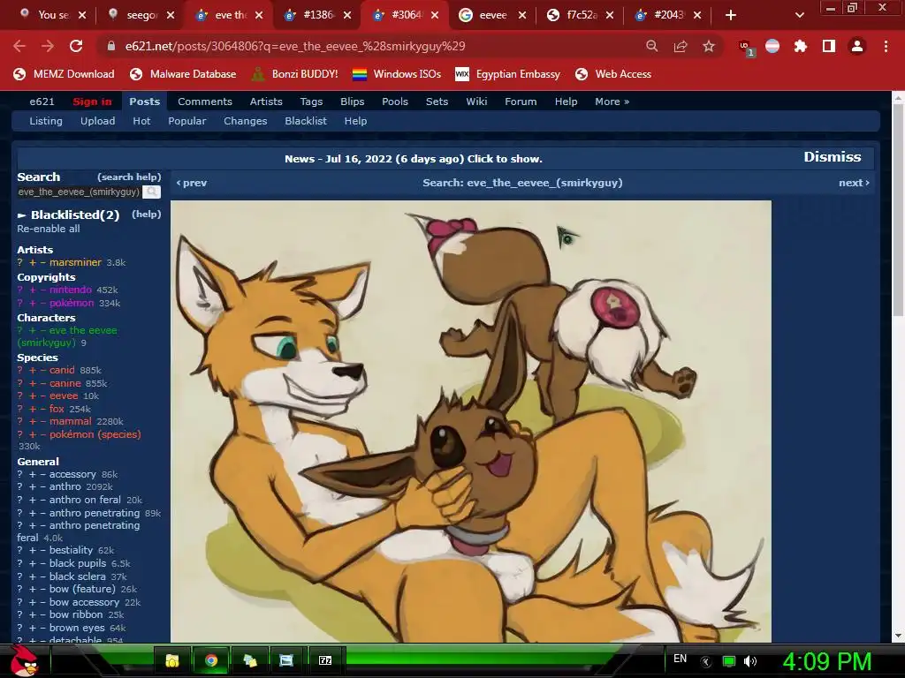Viewport: 905px width, 678px height.
Task: Open the uBlock extension icon with badge
Action: point(746,48)
